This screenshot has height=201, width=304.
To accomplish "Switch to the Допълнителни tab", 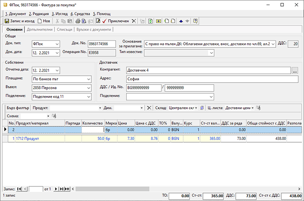I will (x=40, y=30).
